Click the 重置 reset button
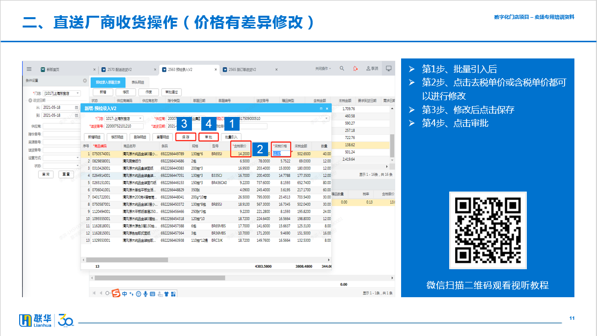The height and width of the screenshot is (336, 597). pos(65,174)
